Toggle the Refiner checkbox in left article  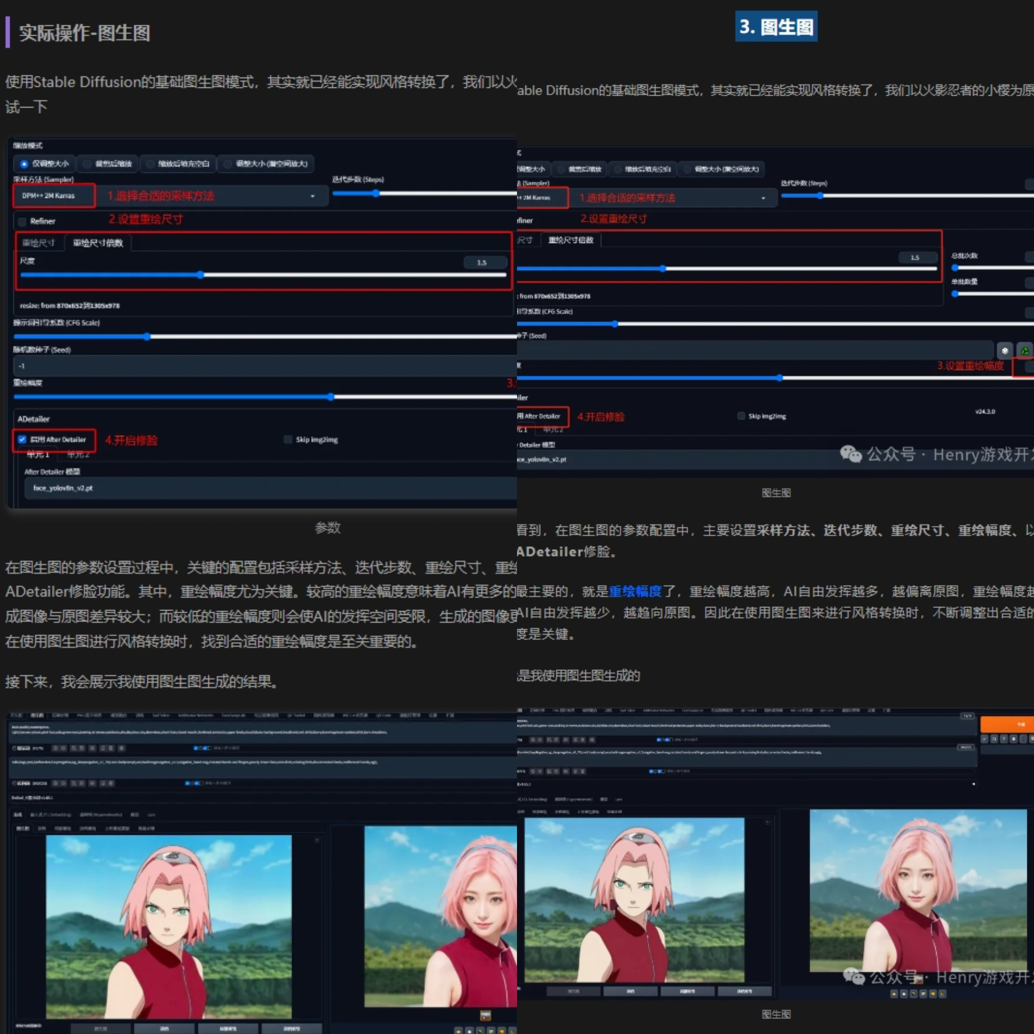point(22,222)
